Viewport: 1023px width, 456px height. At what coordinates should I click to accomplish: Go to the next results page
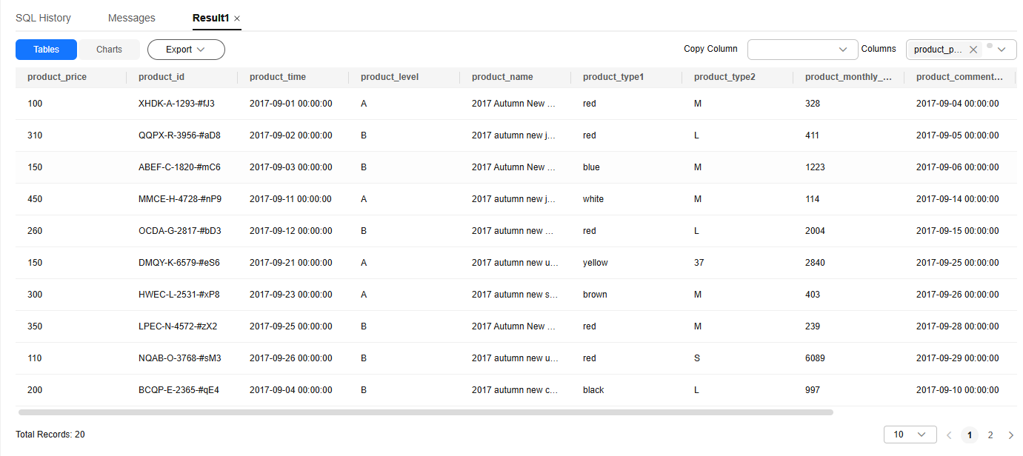point(1011,435)
